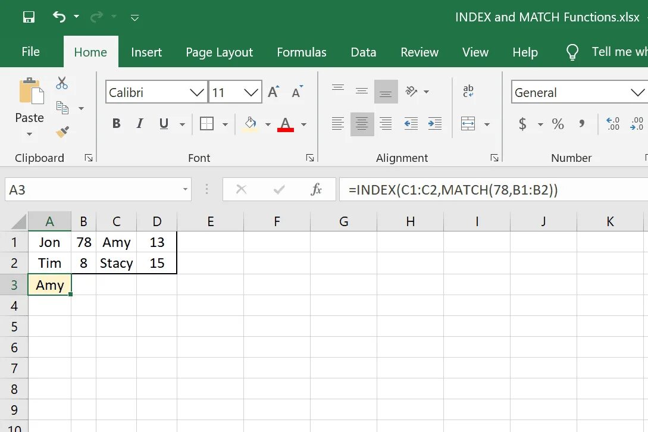
Task: Click the Tell me lightbulb icon
Action: [572, 52]
